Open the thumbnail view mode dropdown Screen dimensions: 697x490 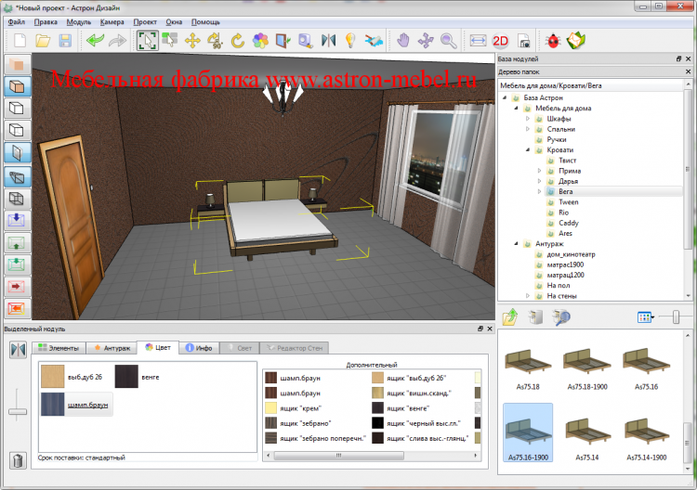coord(646,316)
